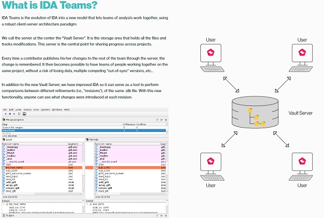Open the Edit menu

(11, 109)
